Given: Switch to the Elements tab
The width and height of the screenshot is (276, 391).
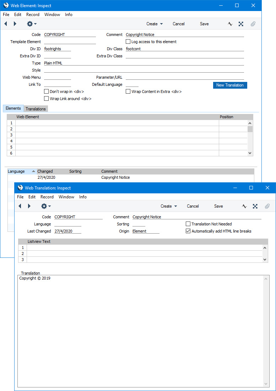Looking at the screenshot, I should [x=13, y=108].
